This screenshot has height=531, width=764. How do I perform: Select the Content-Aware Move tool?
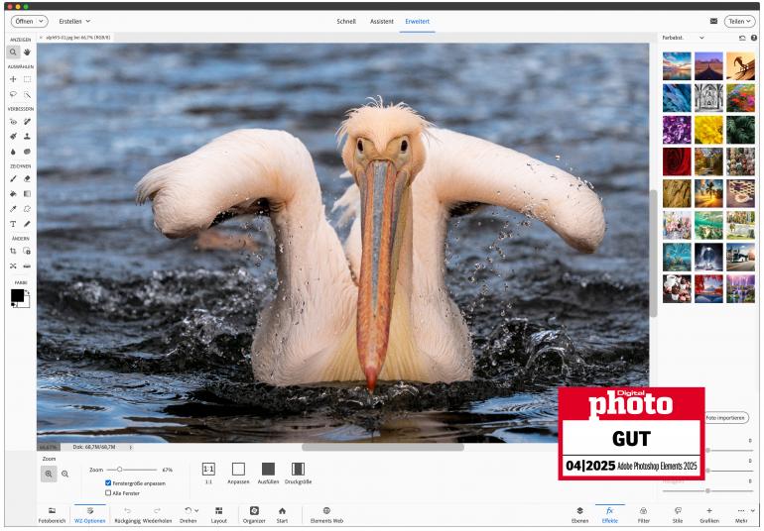[x=13, y=265]
